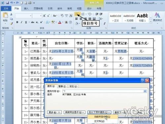The height and width of the screenshot is (124, 165).
Task: Toggle Italic formatting
Action: pyautogui.click(x=21, y=22)
